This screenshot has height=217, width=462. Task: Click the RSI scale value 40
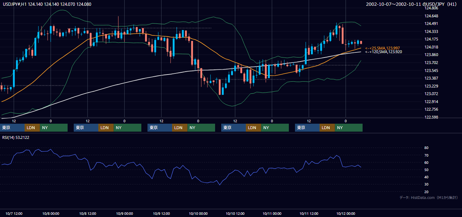pyautogui.click(x=427, y=177)
